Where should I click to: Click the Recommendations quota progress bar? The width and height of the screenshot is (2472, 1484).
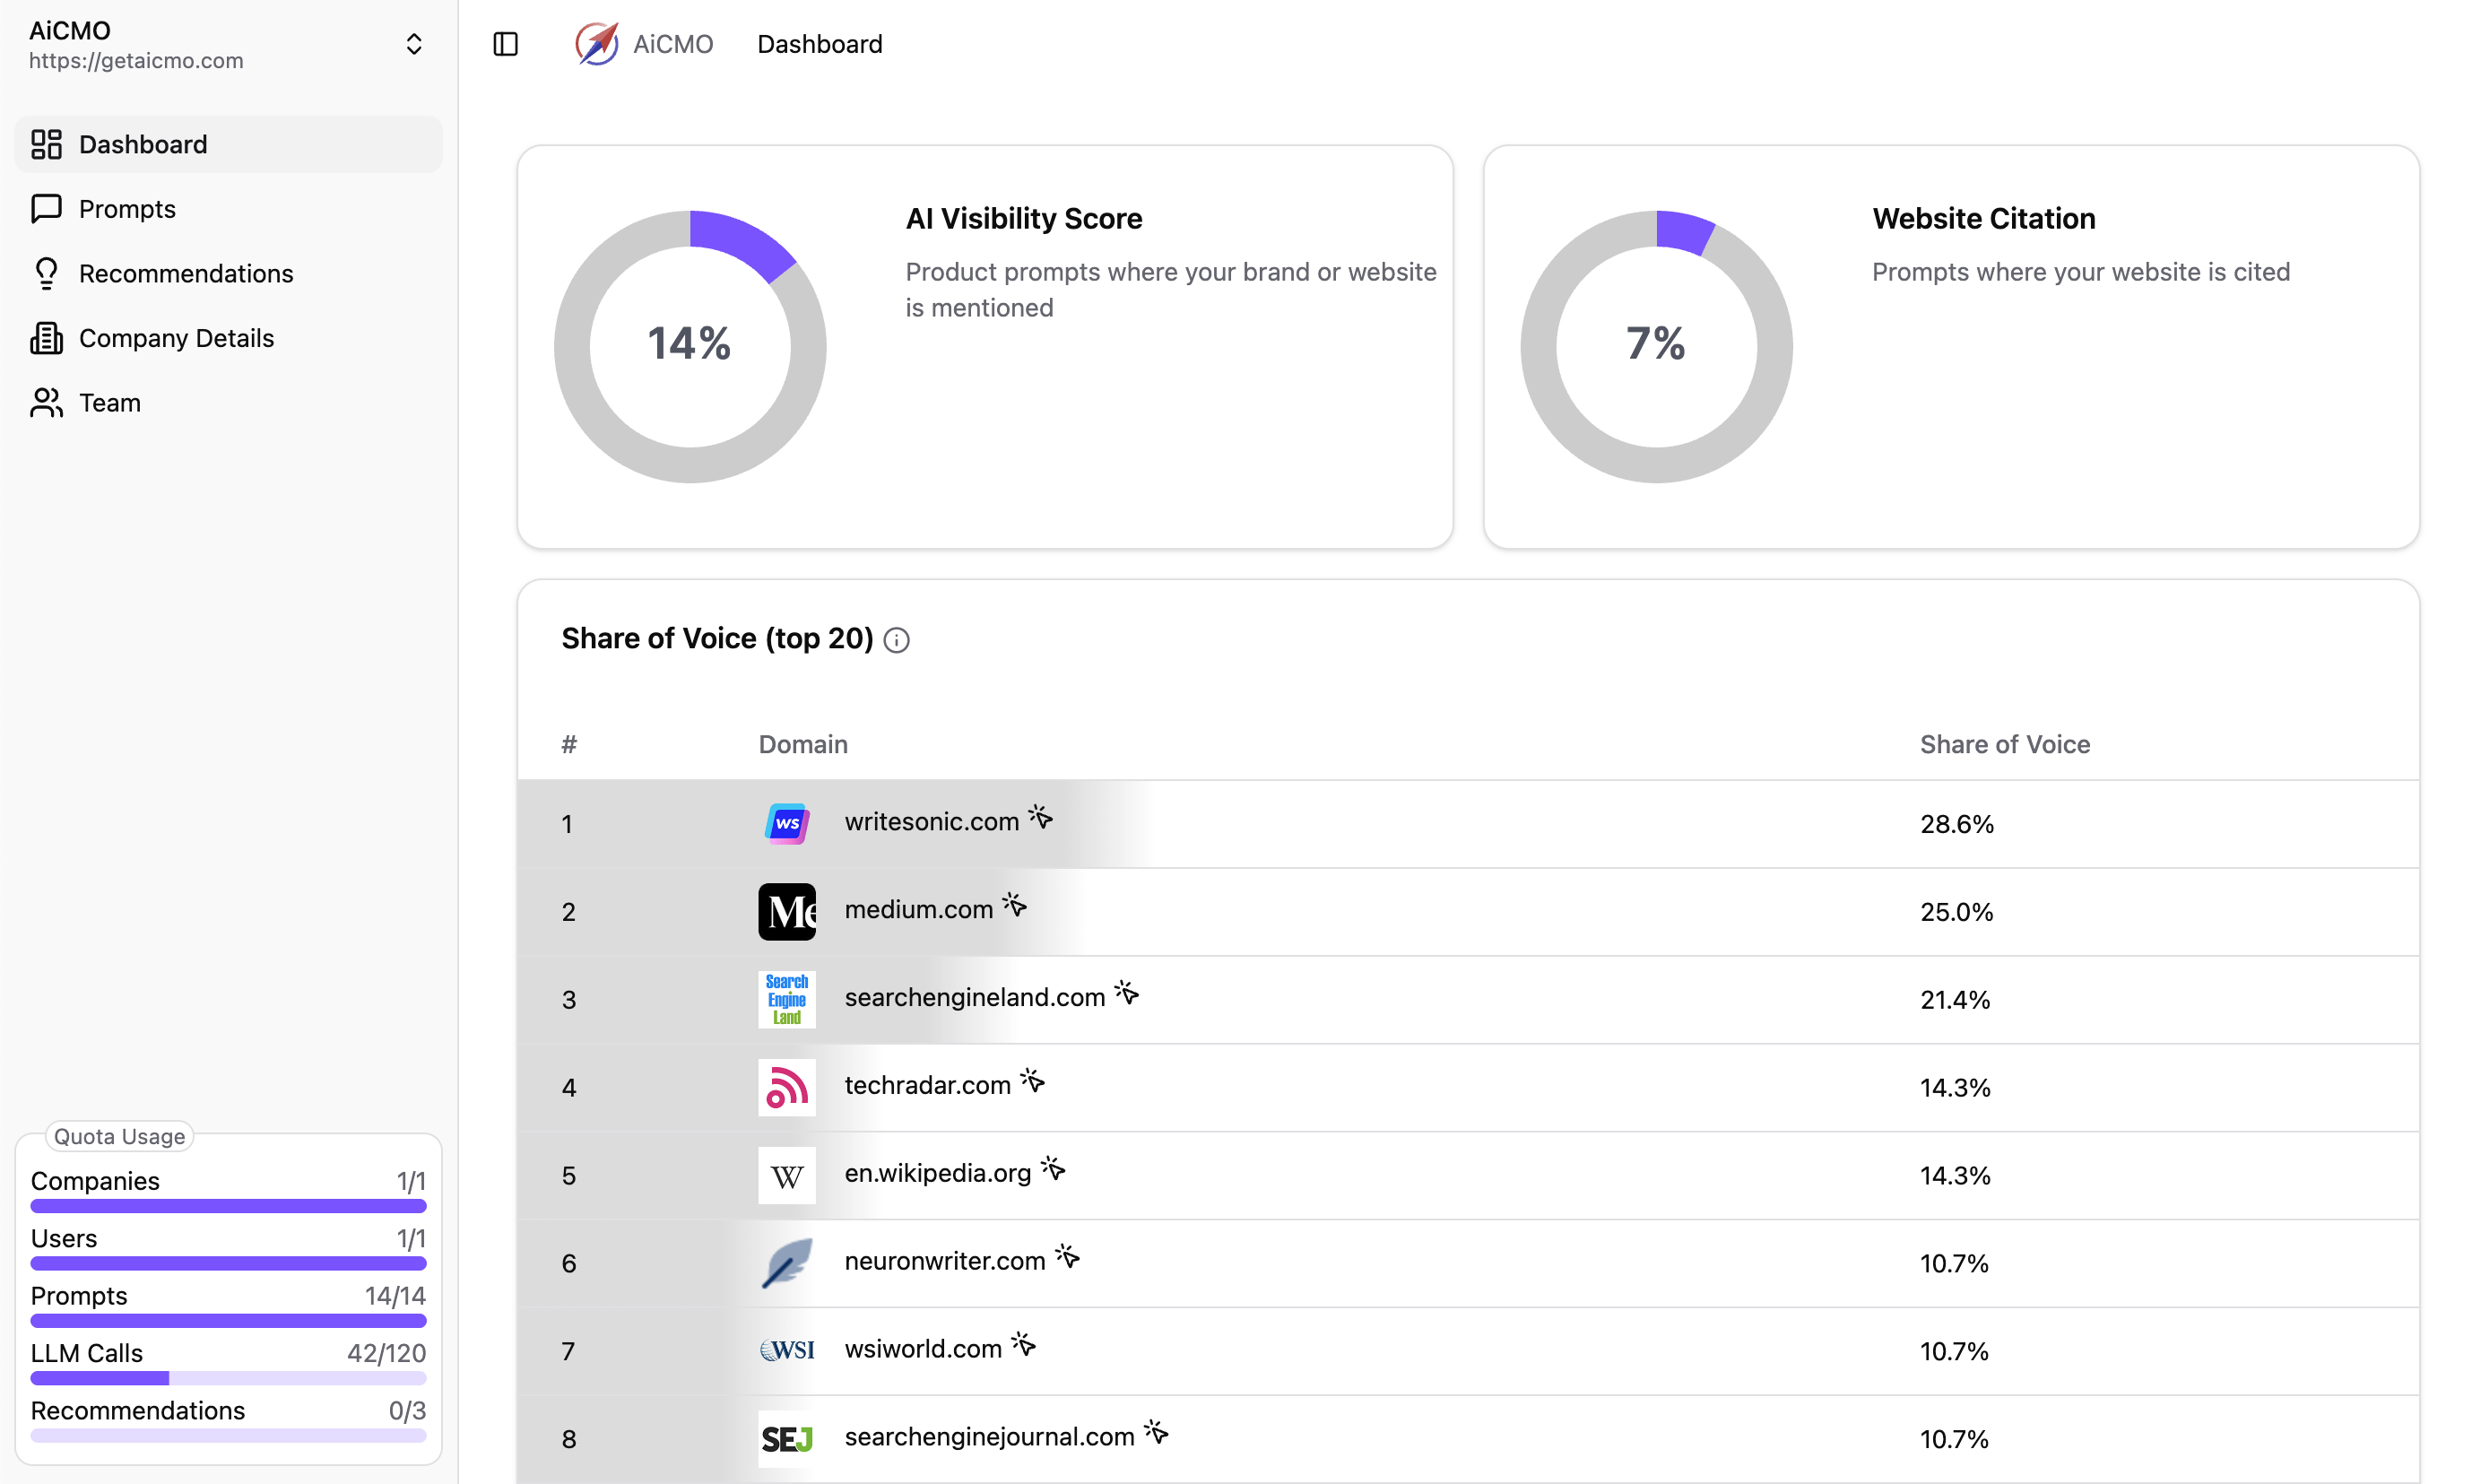(228, 1436)
